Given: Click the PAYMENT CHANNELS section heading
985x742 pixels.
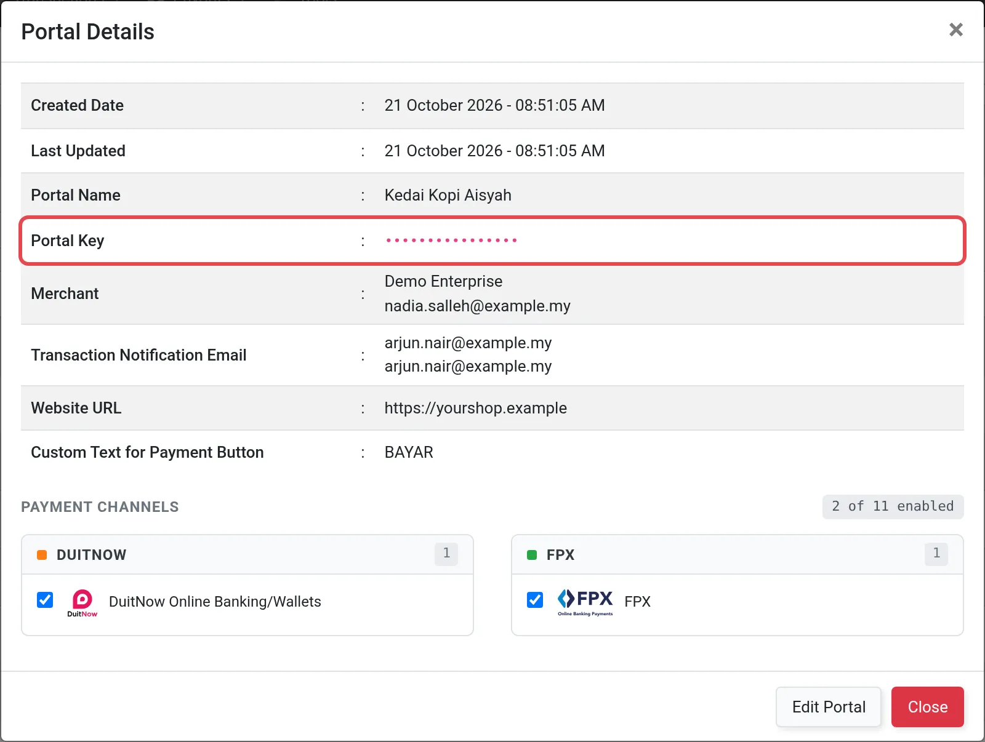Looking at the screenshot, I should pyautogui.click(x=100, y=507).
